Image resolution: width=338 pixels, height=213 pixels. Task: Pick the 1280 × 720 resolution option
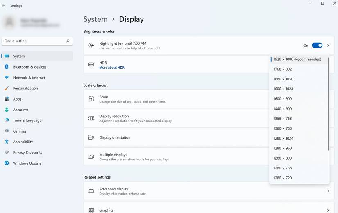tap(283, 178)
